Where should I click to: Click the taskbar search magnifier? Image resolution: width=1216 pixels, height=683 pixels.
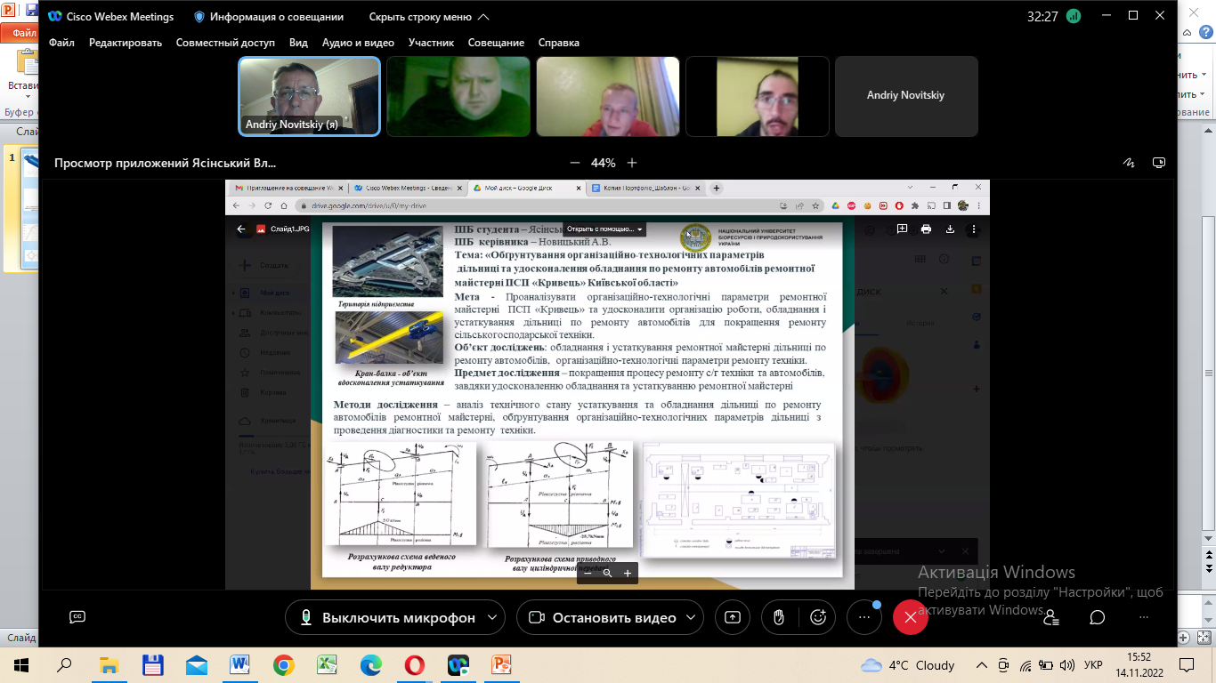(65, 664)
